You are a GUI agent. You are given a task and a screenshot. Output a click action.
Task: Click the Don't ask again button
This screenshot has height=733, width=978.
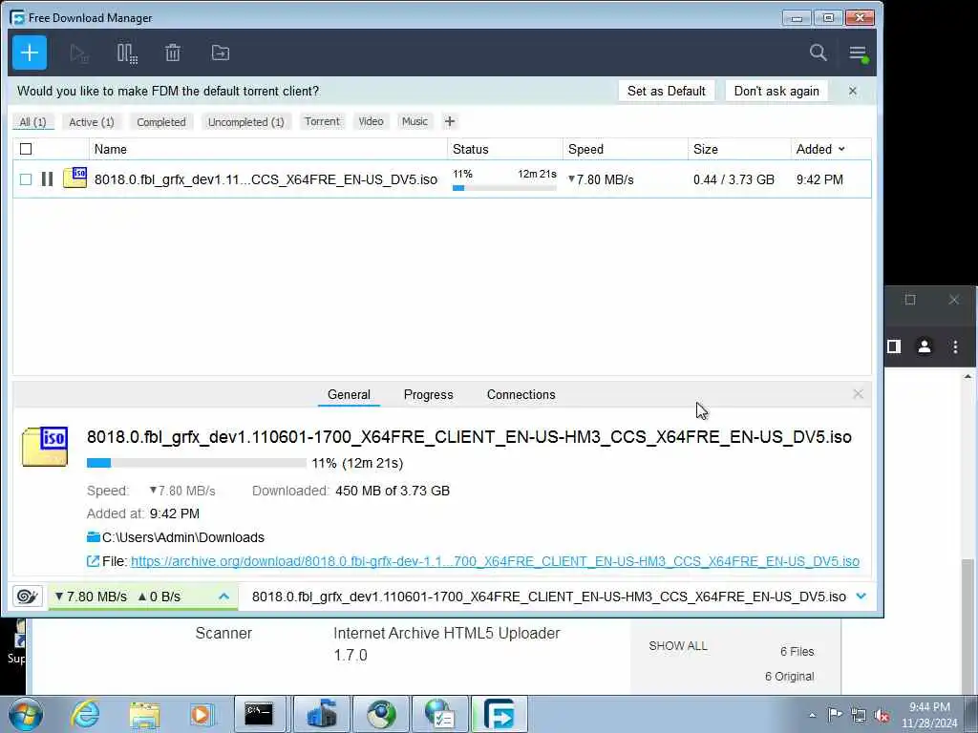776,91
